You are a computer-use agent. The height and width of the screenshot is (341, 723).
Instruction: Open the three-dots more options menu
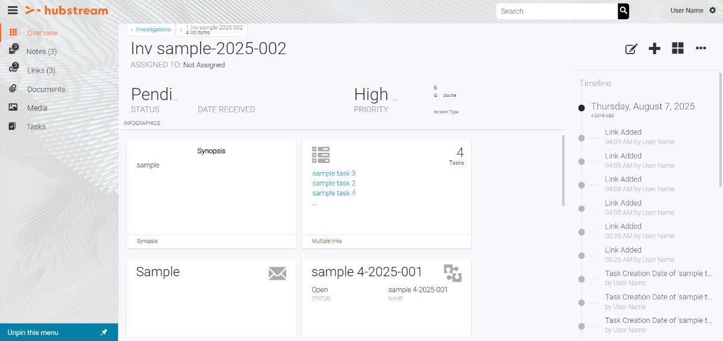tap(701, 49)
